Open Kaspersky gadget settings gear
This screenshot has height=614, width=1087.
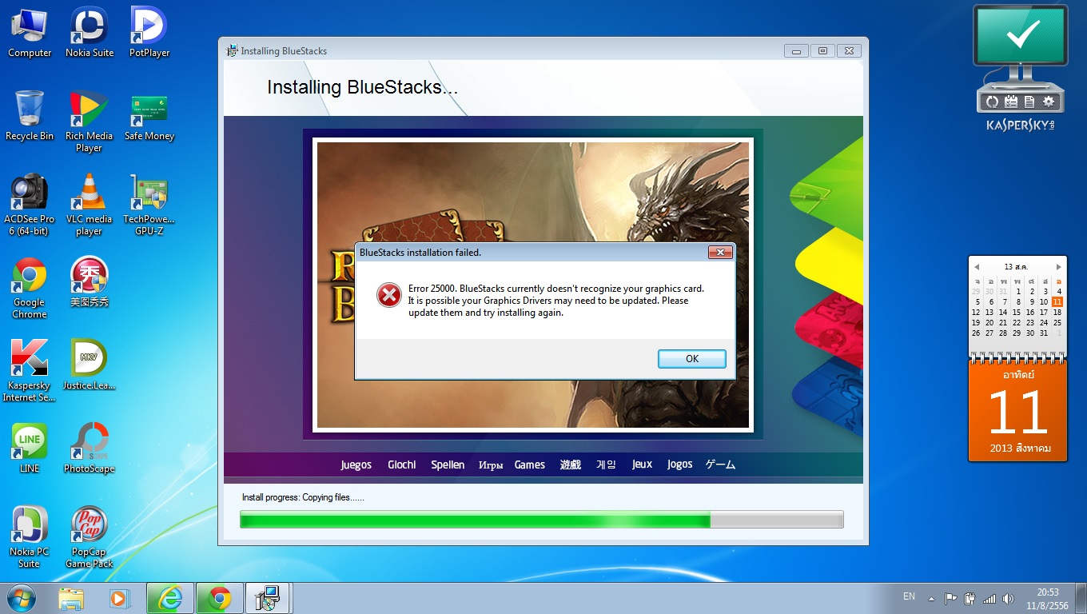coord(1049,102)
